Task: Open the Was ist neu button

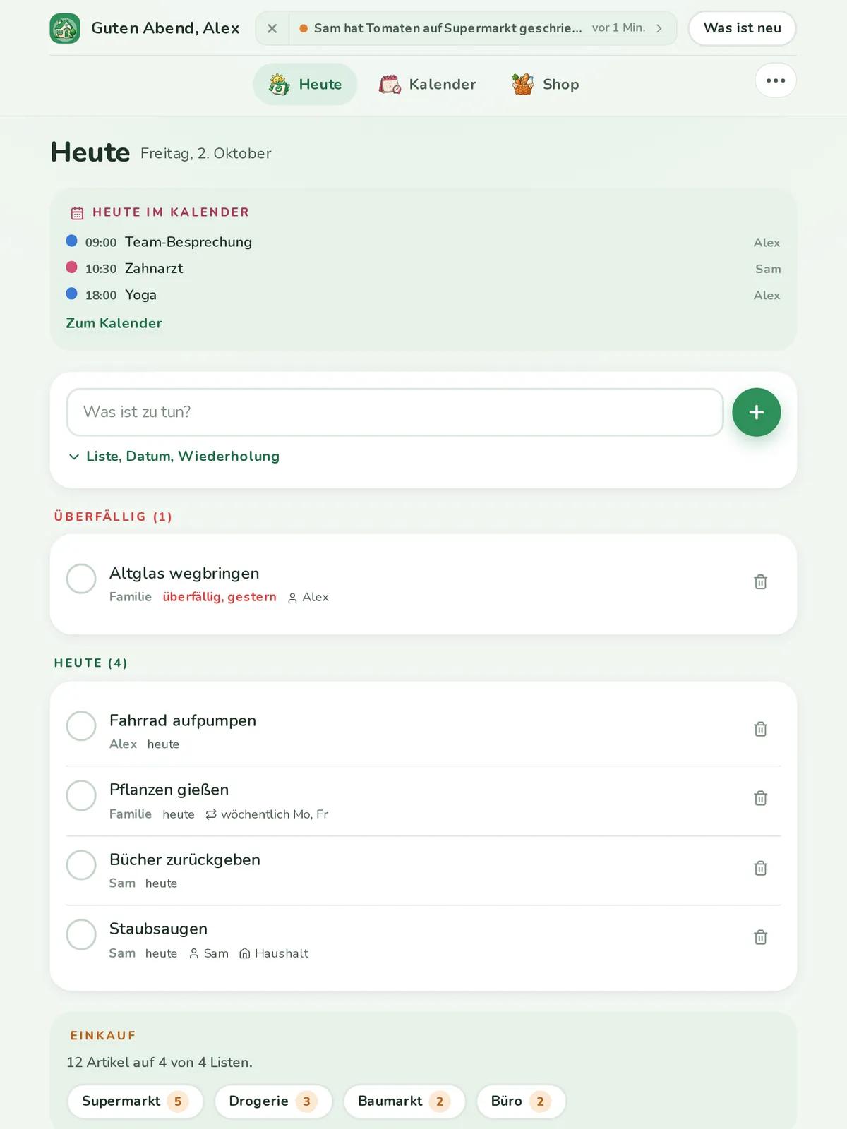Action: coord(742,28)
